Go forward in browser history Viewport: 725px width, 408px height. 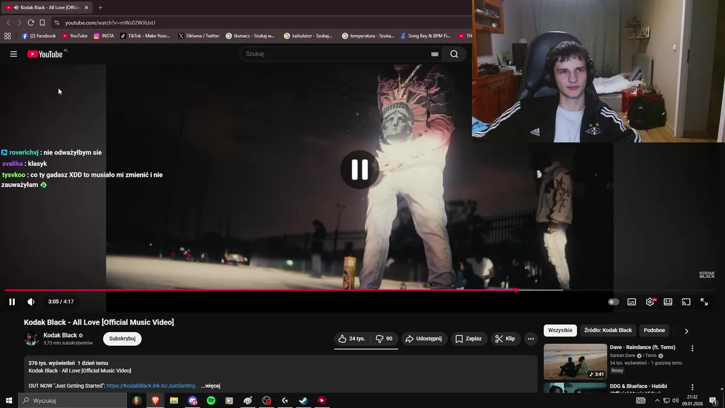19,23
